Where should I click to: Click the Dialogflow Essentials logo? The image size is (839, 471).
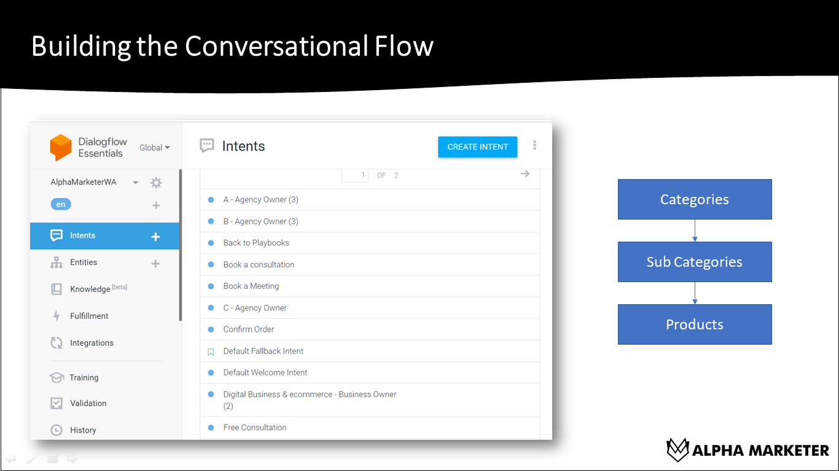click(61, 147)
